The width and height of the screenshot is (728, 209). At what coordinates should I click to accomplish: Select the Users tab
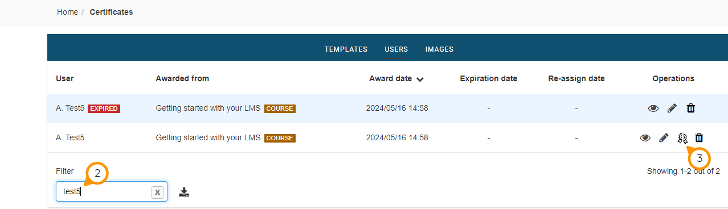pos(396,49)
